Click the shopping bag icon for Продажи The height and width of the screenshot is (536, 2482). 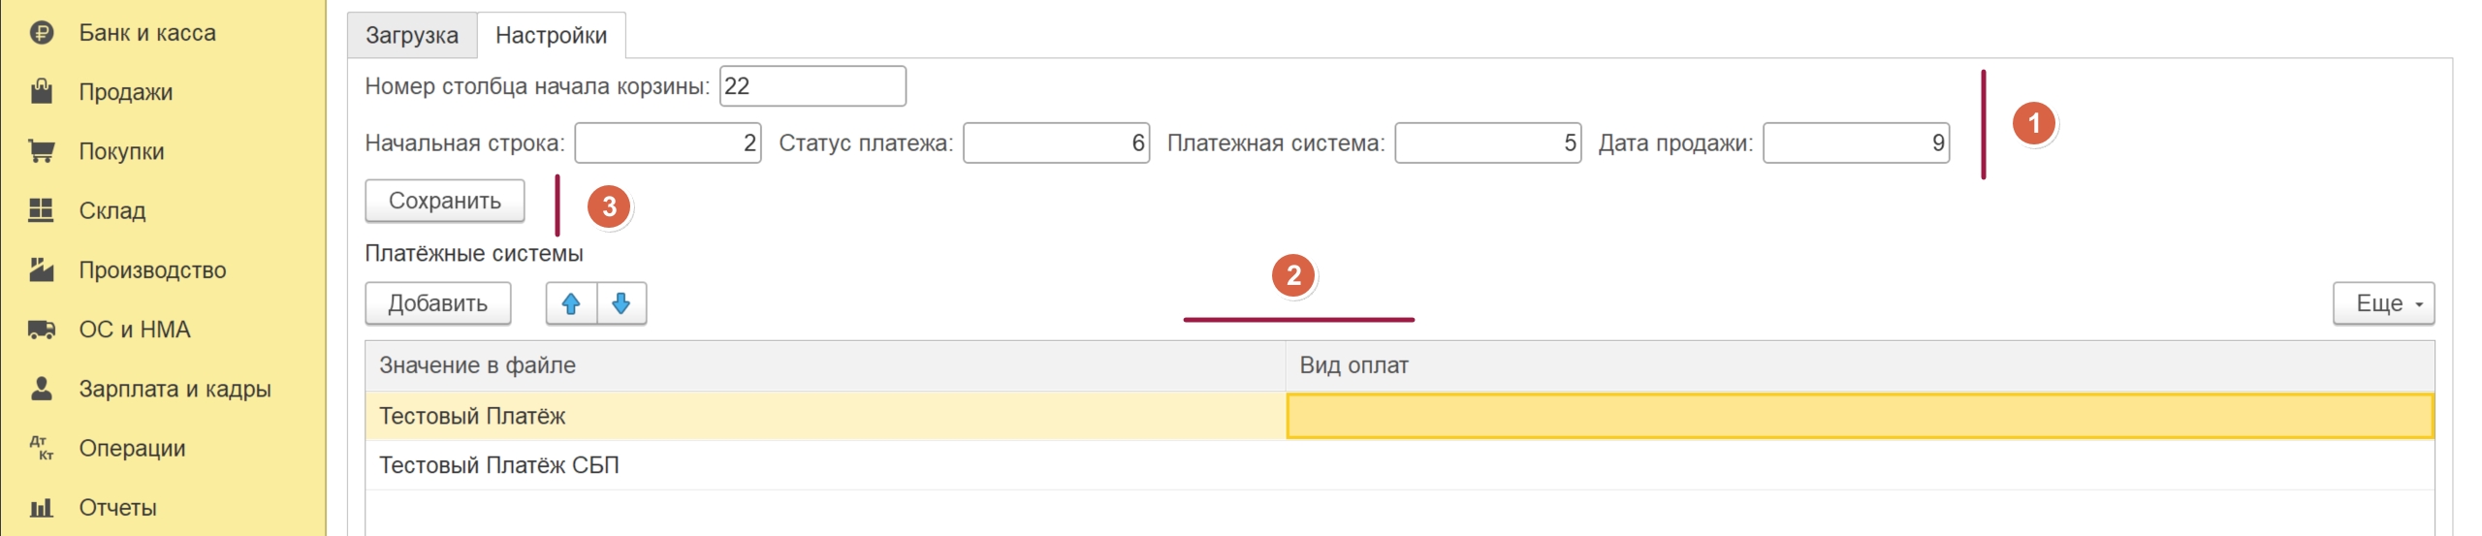pos(41,92)
